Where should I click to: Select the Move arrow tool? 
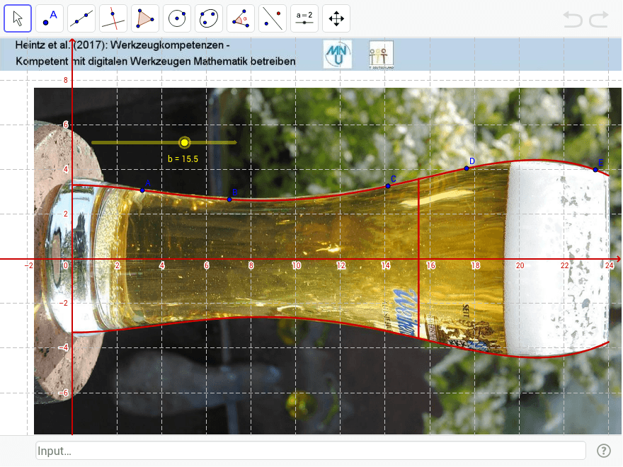[x=18, y=18]
